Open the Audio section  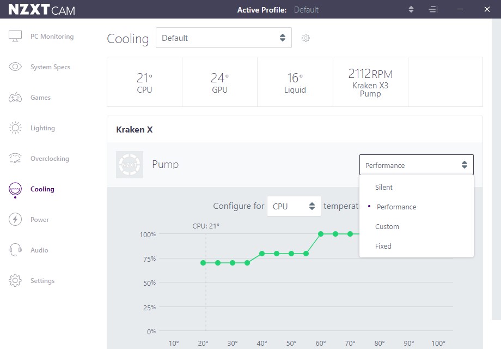tap(39, 250)
